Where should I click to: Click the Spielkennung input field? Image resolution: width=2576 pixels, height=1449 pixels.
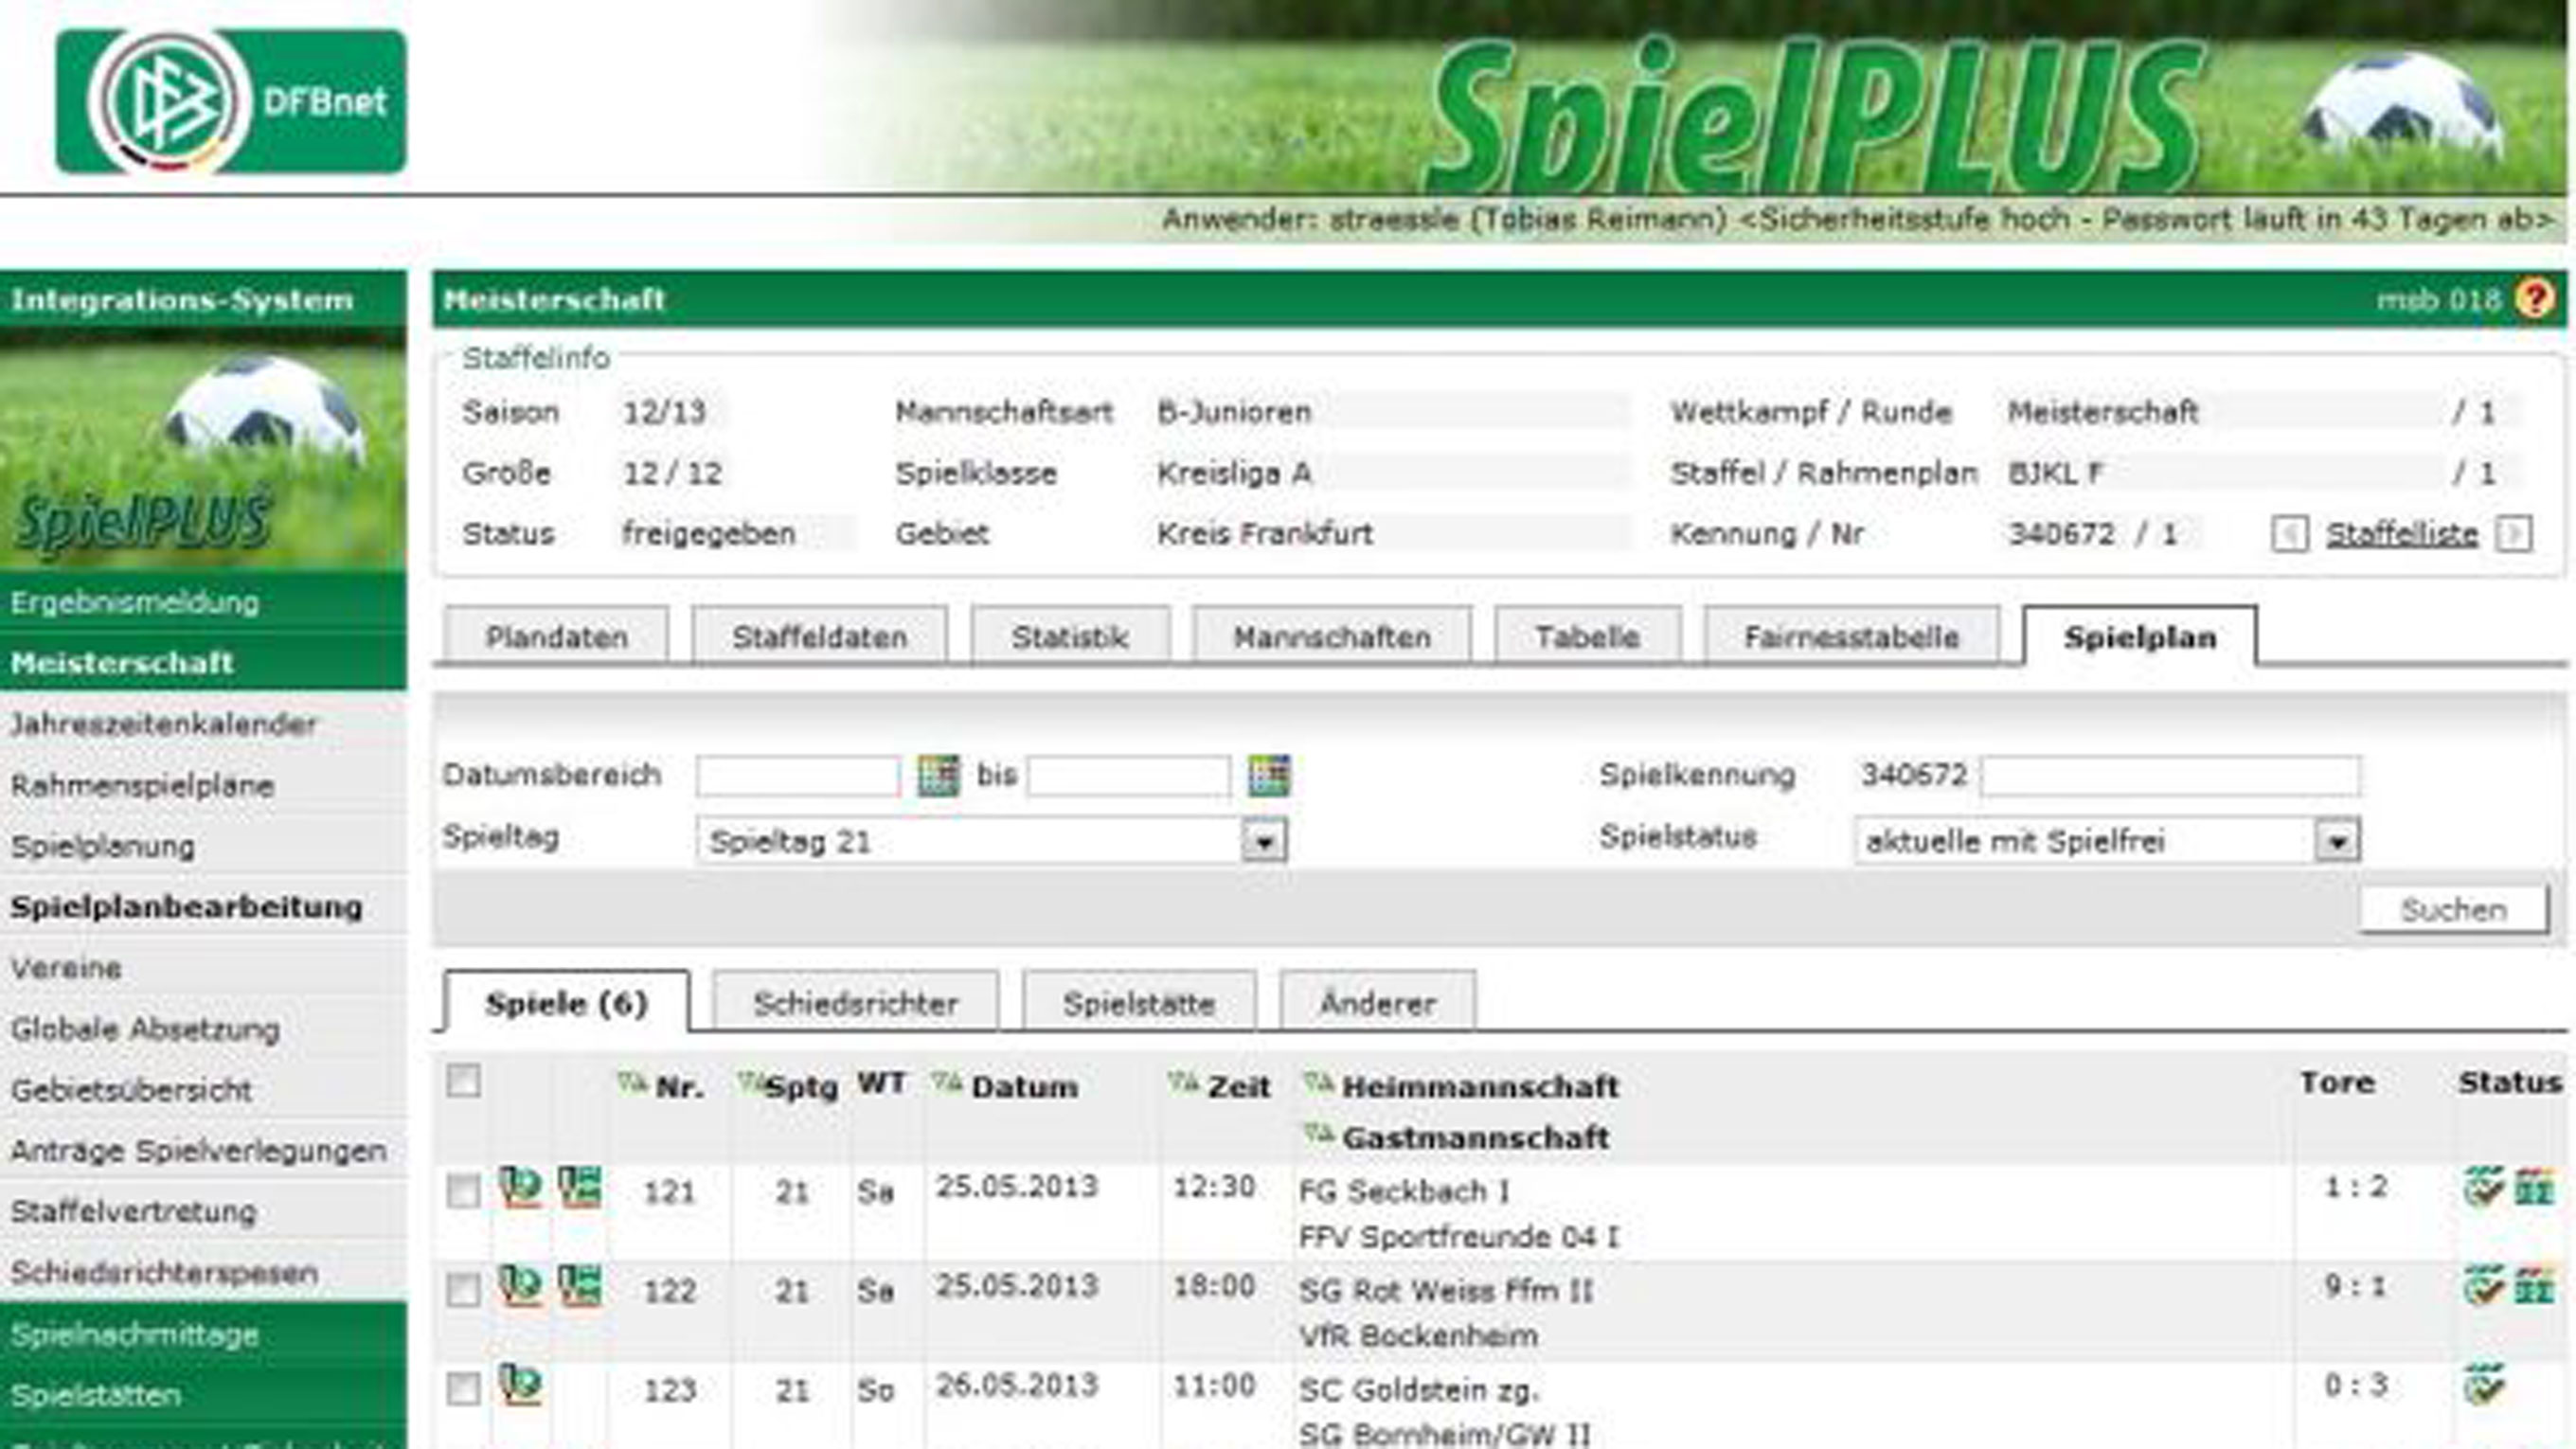[2170, 776]
